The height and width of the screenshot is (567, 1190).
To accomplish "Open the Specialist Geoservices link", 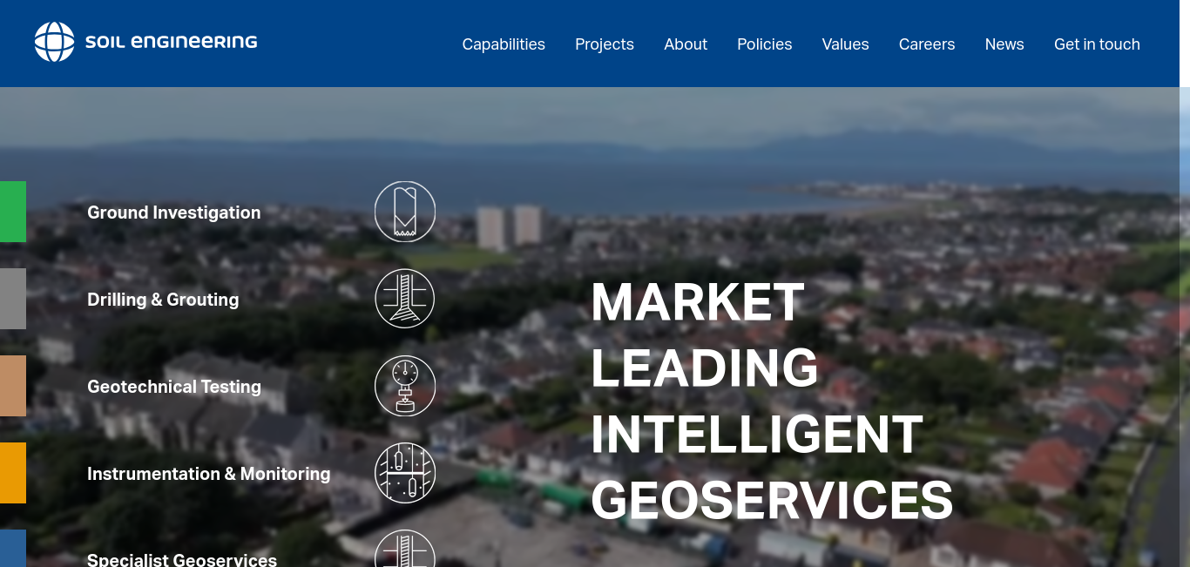I will tap(182, 559).
